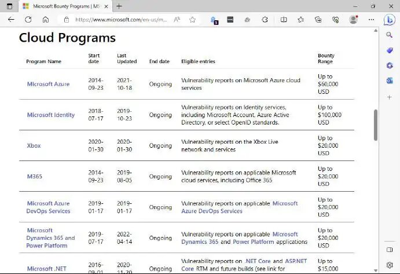Open the grey extension next to puzzle icon
The image size is (400, 274).
247,20
